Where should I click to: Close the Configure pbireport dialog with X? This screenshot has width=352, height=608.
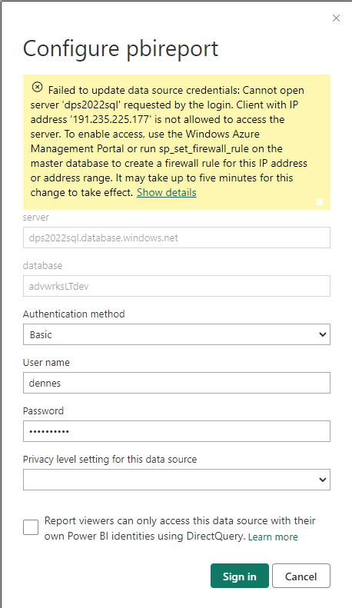point(336,18)
